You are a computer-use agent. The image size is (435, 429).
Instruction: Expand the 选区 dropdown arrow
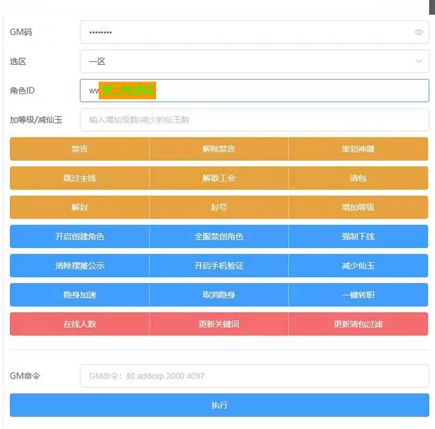[x=419, y=61]
